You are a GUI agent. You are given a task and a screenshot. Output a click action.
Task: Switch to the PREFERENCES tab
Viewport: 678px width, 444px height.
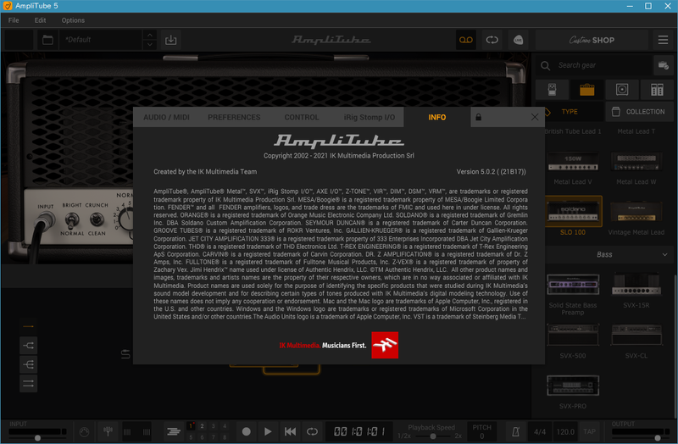(x=234, y=117)
